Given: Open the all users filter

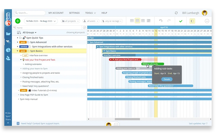Looking at the screenshot, I should click(x=91, y=21).
